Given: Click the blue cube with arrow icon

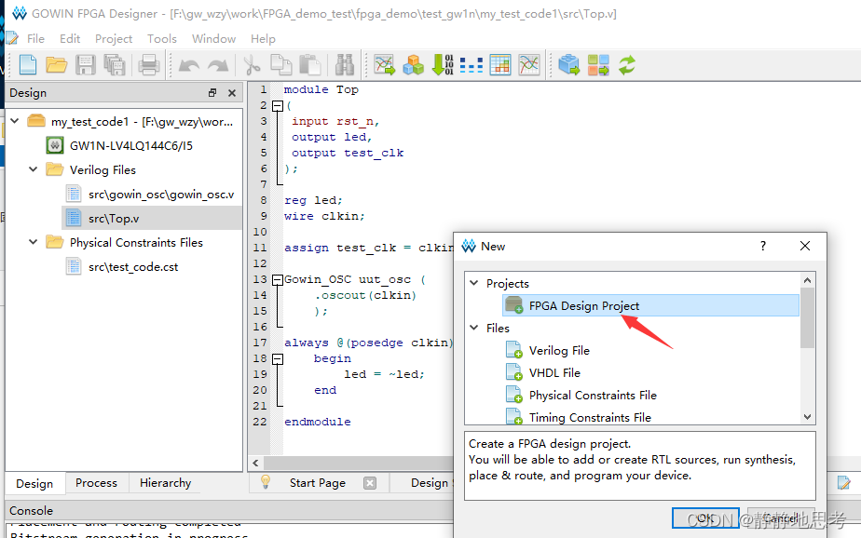Looking at the screenshot, I should click(x=568, y=65).
